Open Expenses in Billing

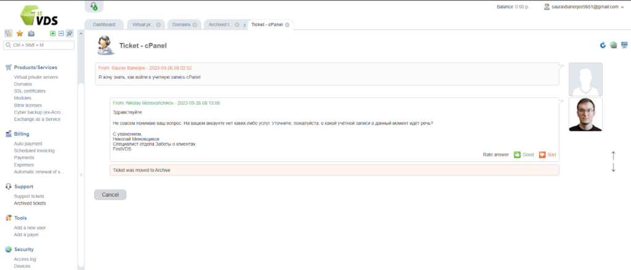(x=24, y=165)
